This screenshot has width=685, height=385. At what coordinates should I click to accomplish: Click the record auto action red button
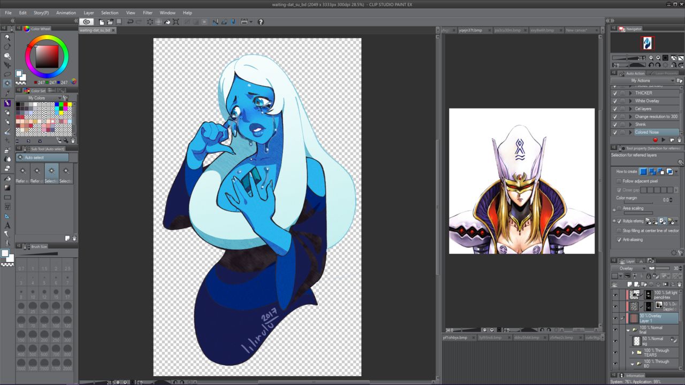(x=655, y=140)
